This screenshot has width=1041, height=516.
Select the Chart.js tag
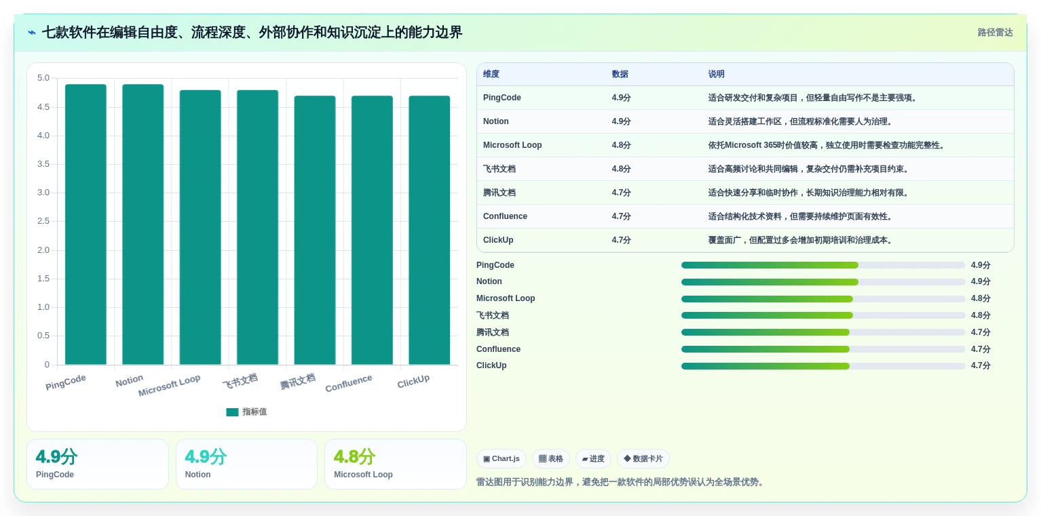coord(501,459)
